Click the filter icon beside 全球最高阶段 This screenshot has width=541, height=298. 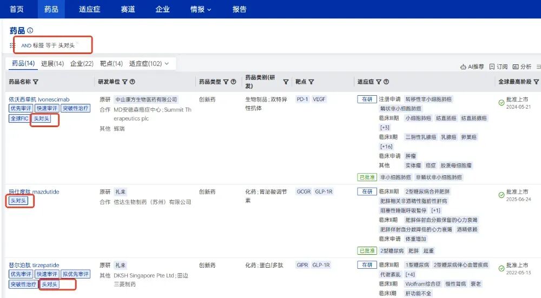tap(536, 82)
